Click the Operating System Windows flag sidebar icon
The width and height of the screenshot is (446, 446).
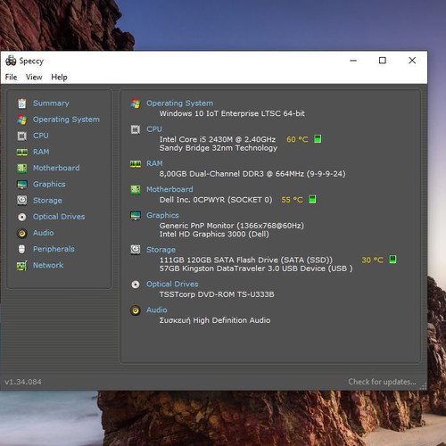tap(21, 120)
